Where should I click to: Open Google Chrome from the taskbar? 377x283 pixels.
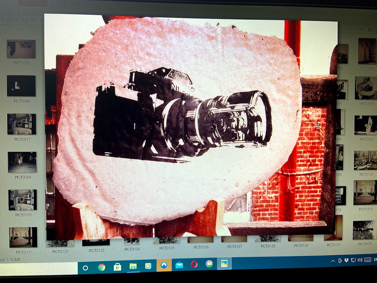tap(102, 267)
